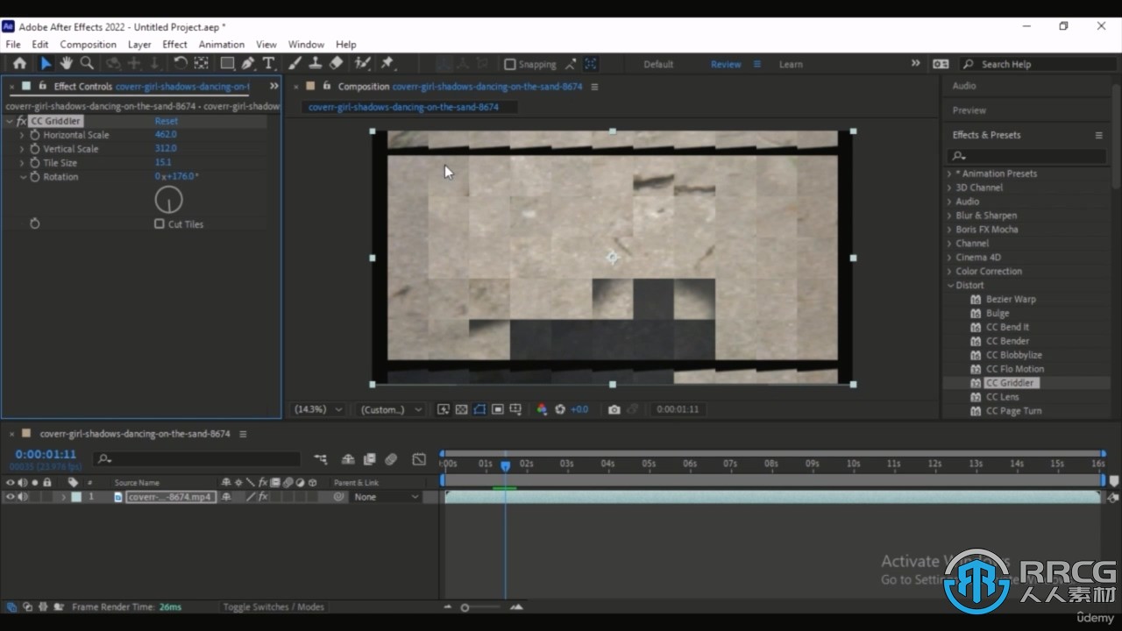Toggle Frame Blending icon in timeline header

(369, 459)
